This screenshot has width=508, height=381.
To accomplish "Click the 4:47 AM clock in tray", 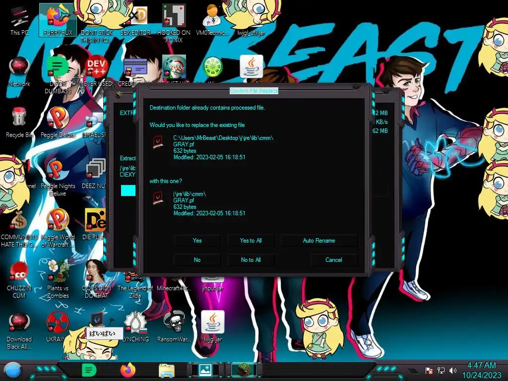I will 481,366.
